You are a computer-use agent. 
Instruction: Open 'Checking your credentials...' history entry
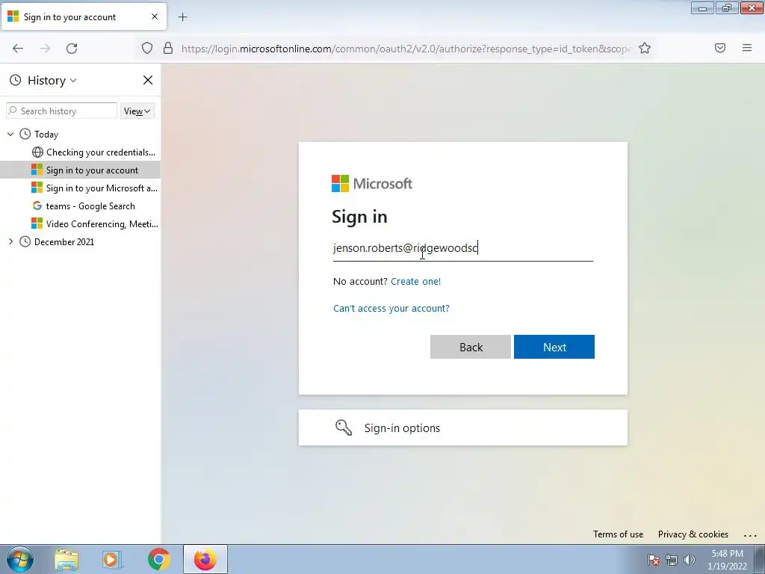pos(93,152)
